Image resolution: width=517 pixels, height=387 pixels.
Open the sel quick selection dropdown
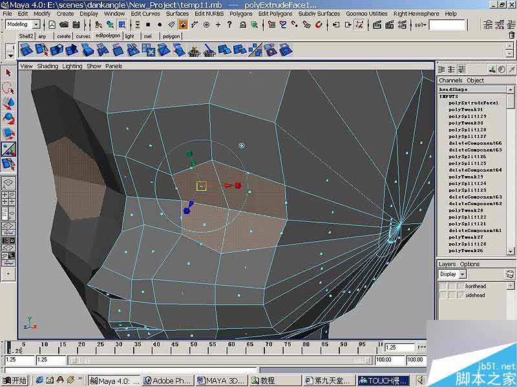(x=421, y=25)
